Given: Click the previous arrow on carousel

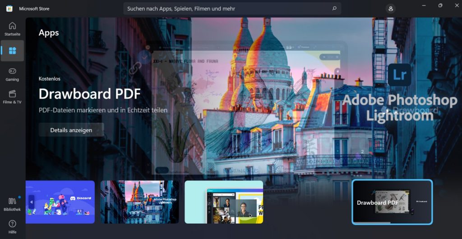Looking at the screenshot, I should tap(31, 202).
